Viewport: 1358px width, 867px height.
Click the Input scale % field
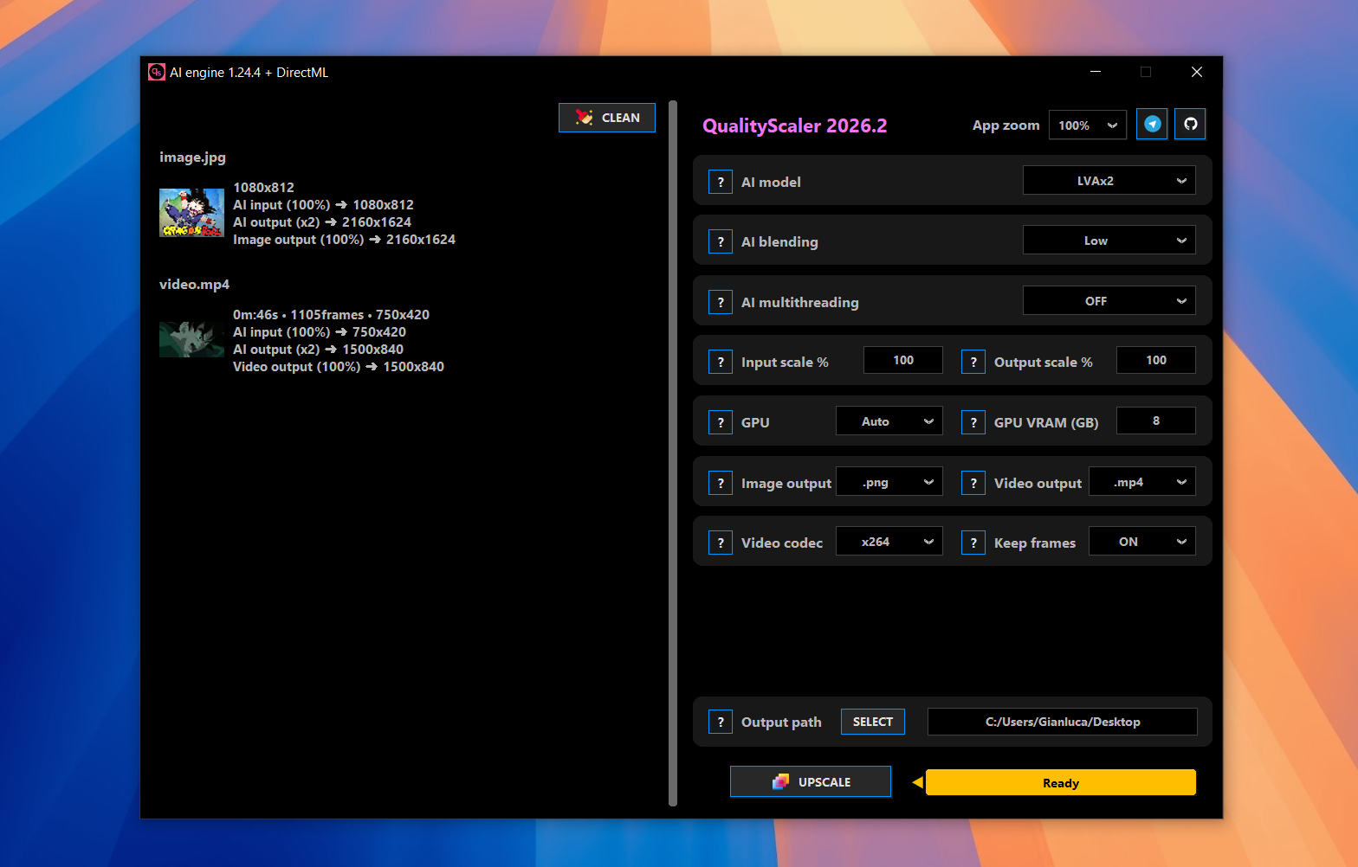click(902, 360)
